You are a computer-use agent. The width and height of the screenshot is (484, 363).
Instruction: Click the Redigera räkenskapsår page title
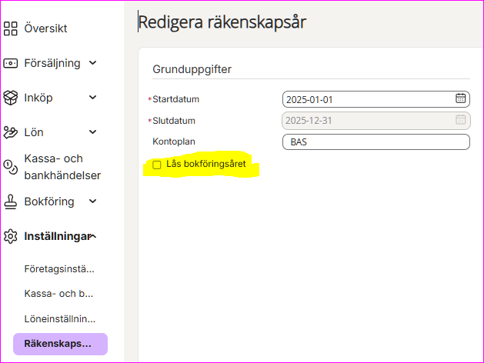222,22
